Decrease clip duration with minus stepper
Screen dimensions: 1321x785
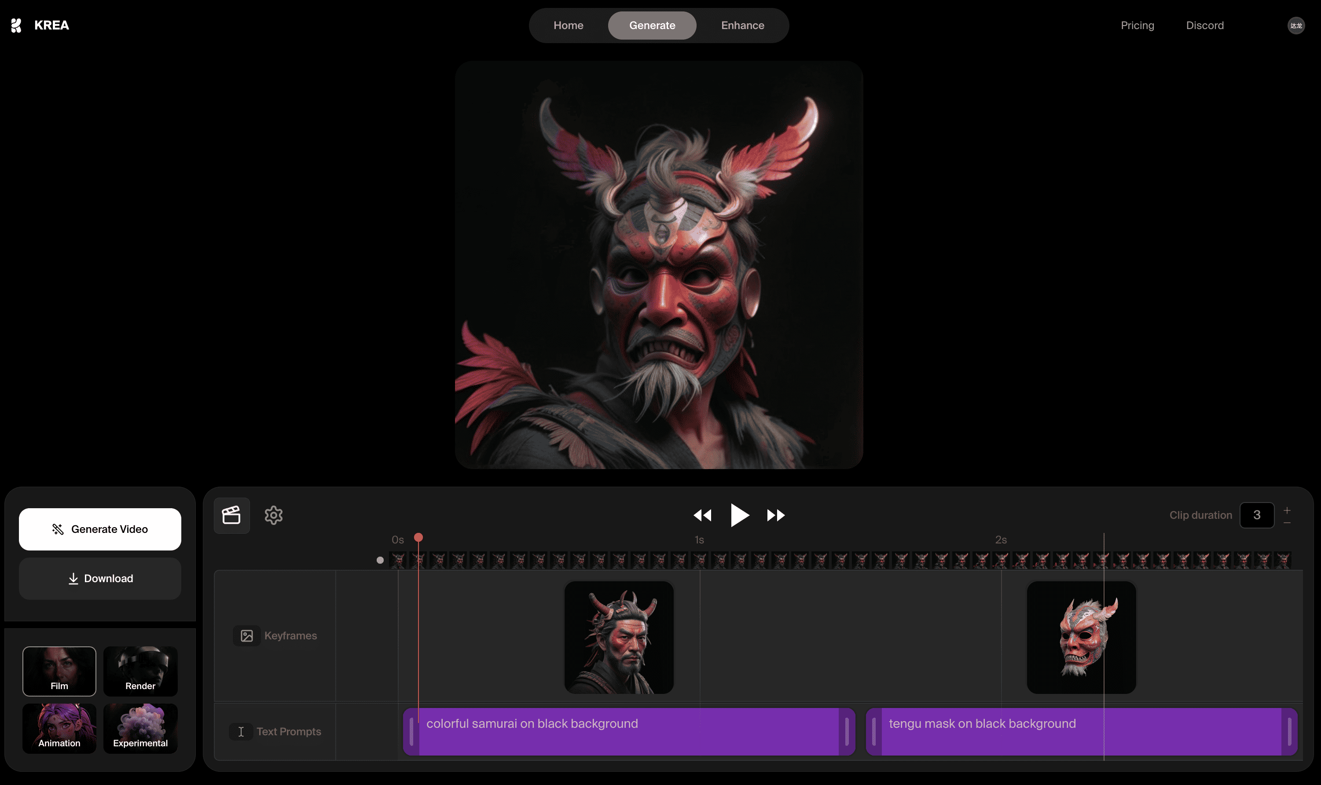[x=1287, y=523]
